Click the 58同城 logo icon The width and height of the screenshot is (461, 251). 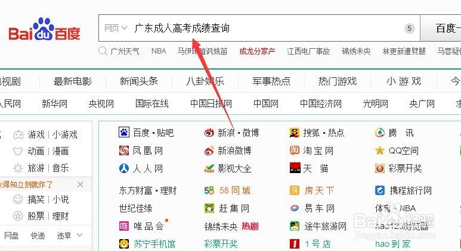(x=209, y=190)
